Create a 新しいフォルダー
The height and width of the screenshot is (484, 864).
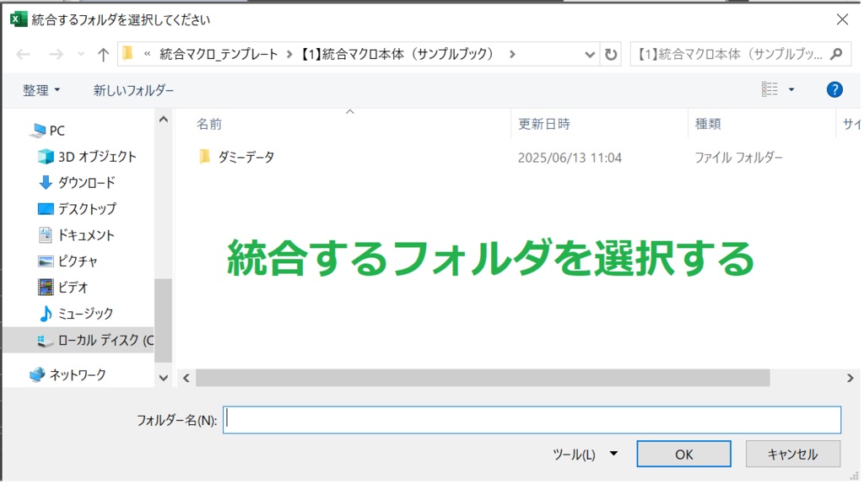133,89
